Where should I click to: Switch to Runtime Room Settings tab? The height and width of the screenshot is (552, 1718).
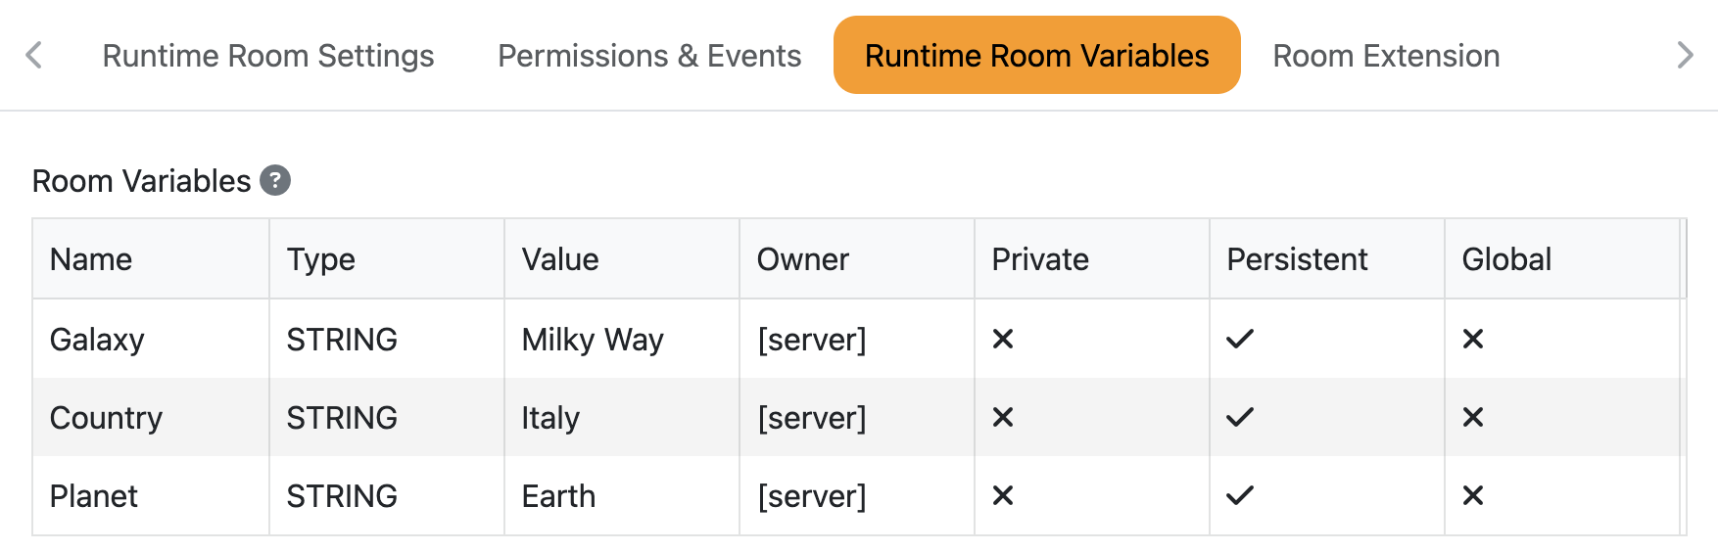tap(268, 56)
